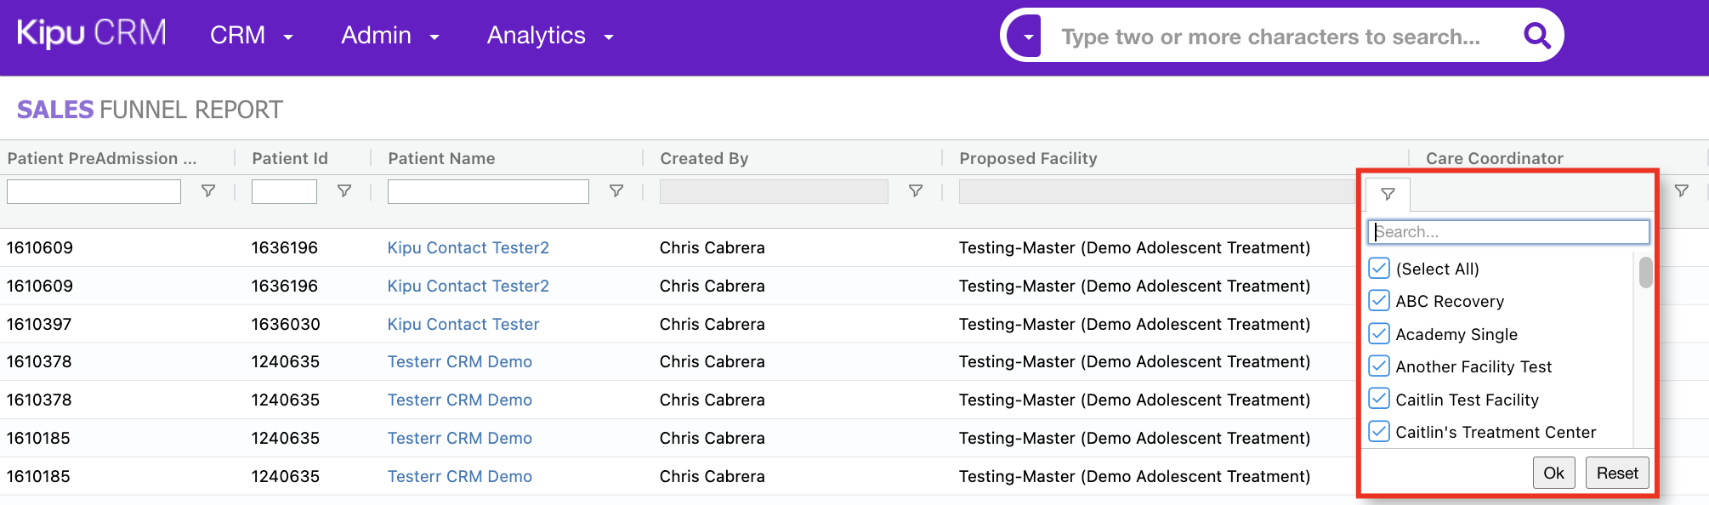Focus the facility filter Search field
The image size is (1709, 505).
[1507, 232]
